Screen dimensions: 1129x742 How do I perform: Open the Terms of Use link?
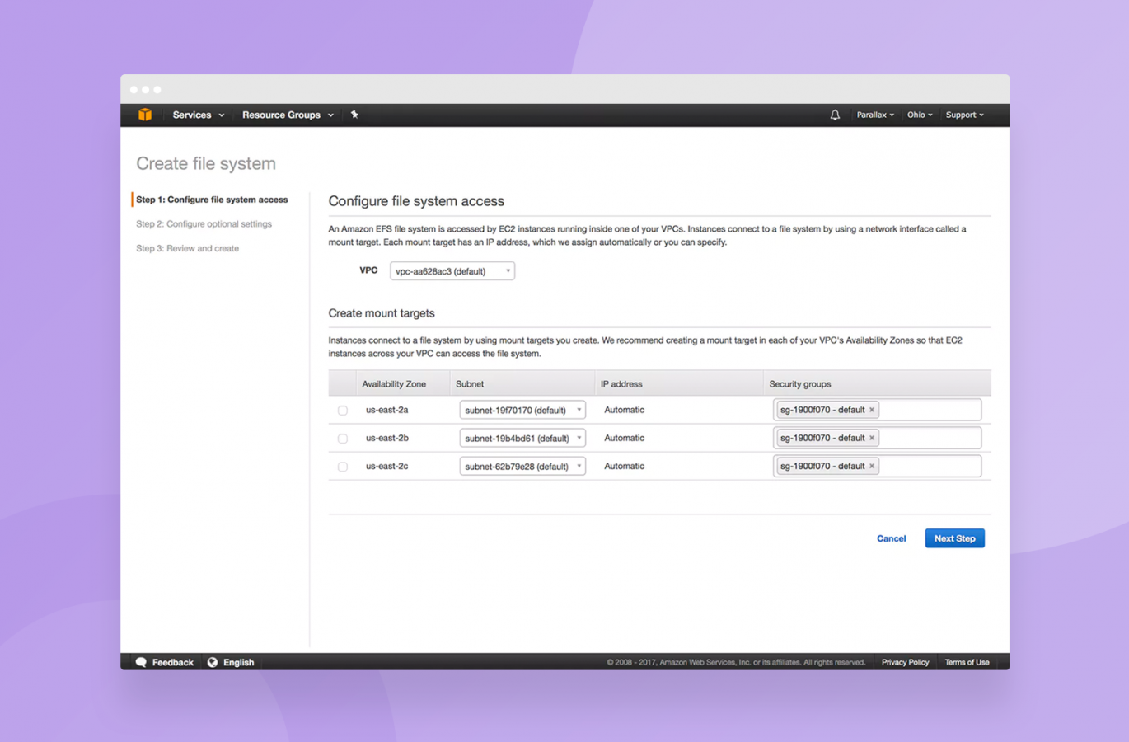coord(967,662)
